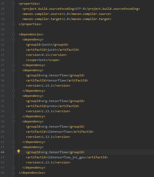Image resolution: width=154 pixels, height=177 pixels.
Task: Click org.tensorflow groupId on line 29
Action: [54, 75]
